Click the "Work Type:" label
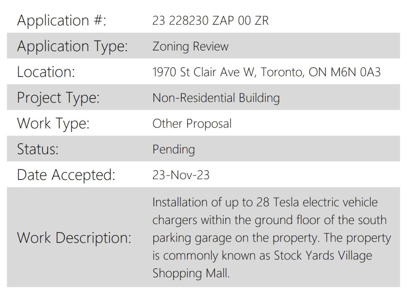The width and height of the screenshot is (407, 294). pyautogui.click(x=53, y=123)
